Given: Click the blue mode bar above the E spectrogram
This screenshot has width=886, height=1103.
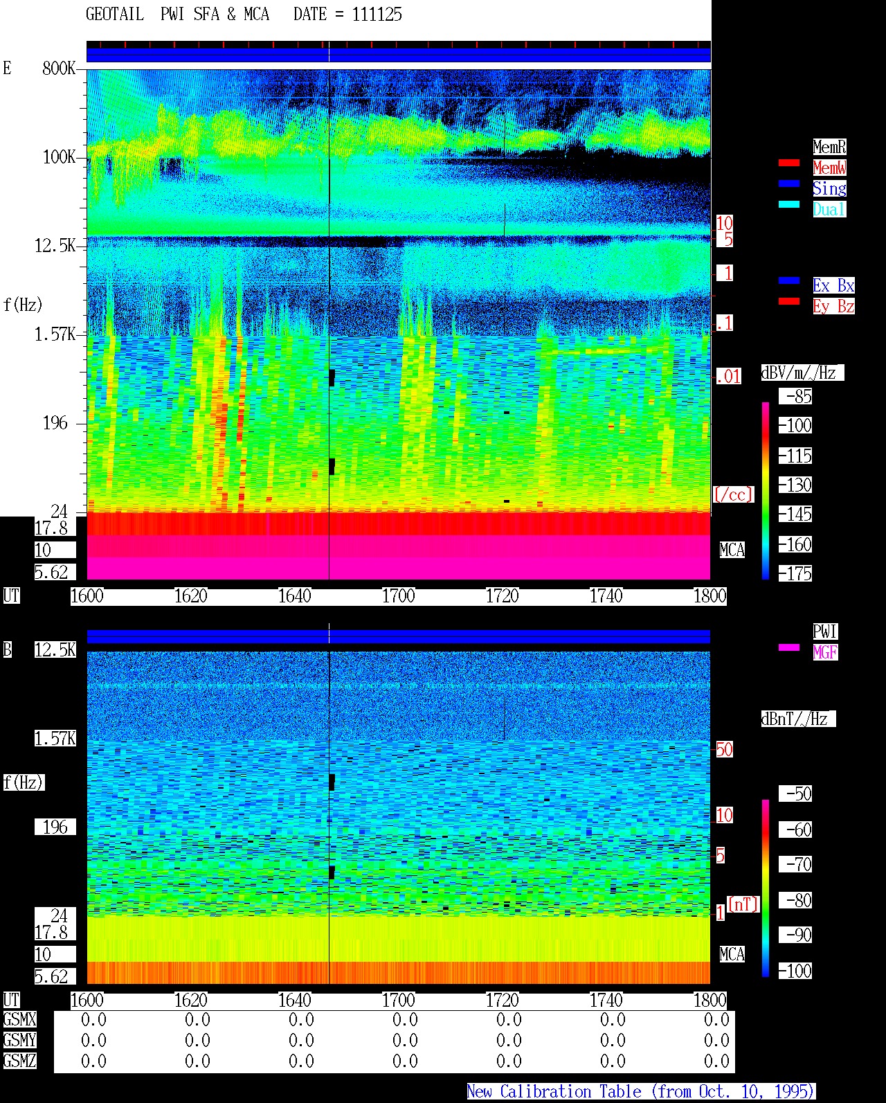Looking at the screenshot, I should (x=399, y=55).
